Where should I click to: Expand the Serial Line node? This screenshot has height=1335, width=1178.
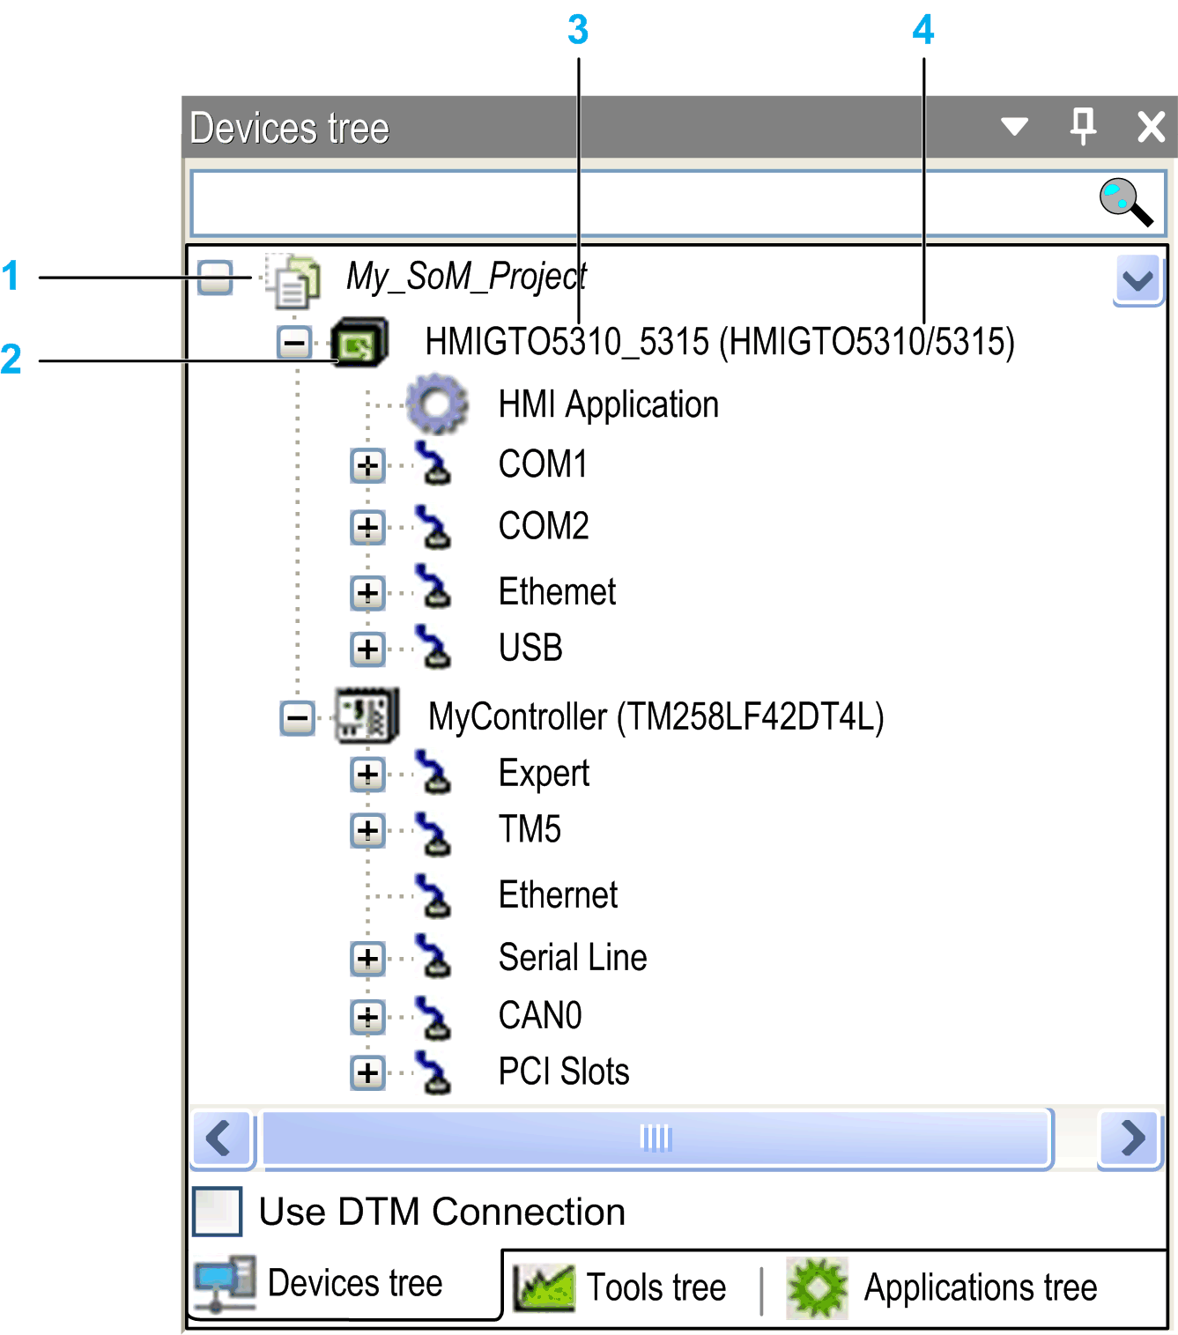pos(367,959)
